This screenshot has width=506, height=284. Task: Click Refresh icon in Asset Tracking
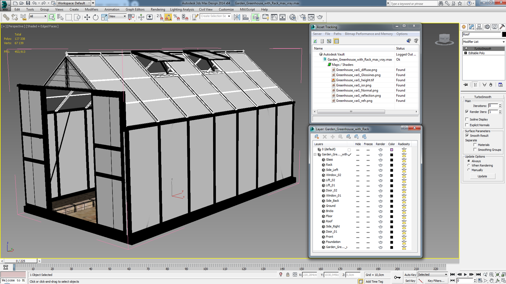tap(315, 41)
